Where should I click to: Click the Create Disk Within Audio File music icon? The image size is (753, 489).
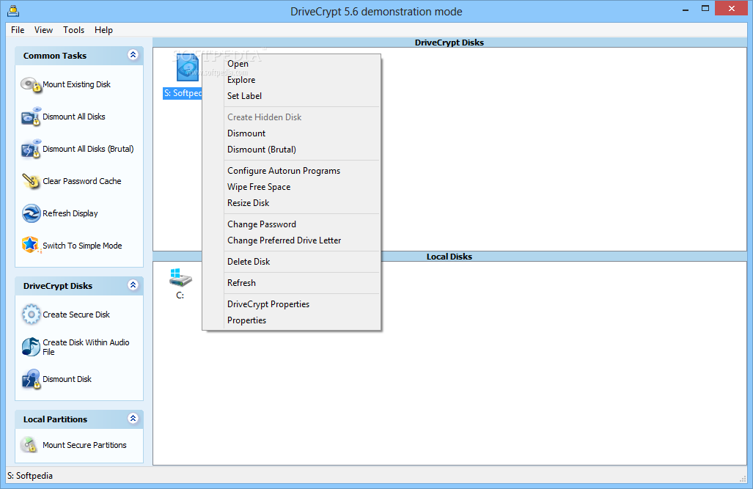(31, 347)
